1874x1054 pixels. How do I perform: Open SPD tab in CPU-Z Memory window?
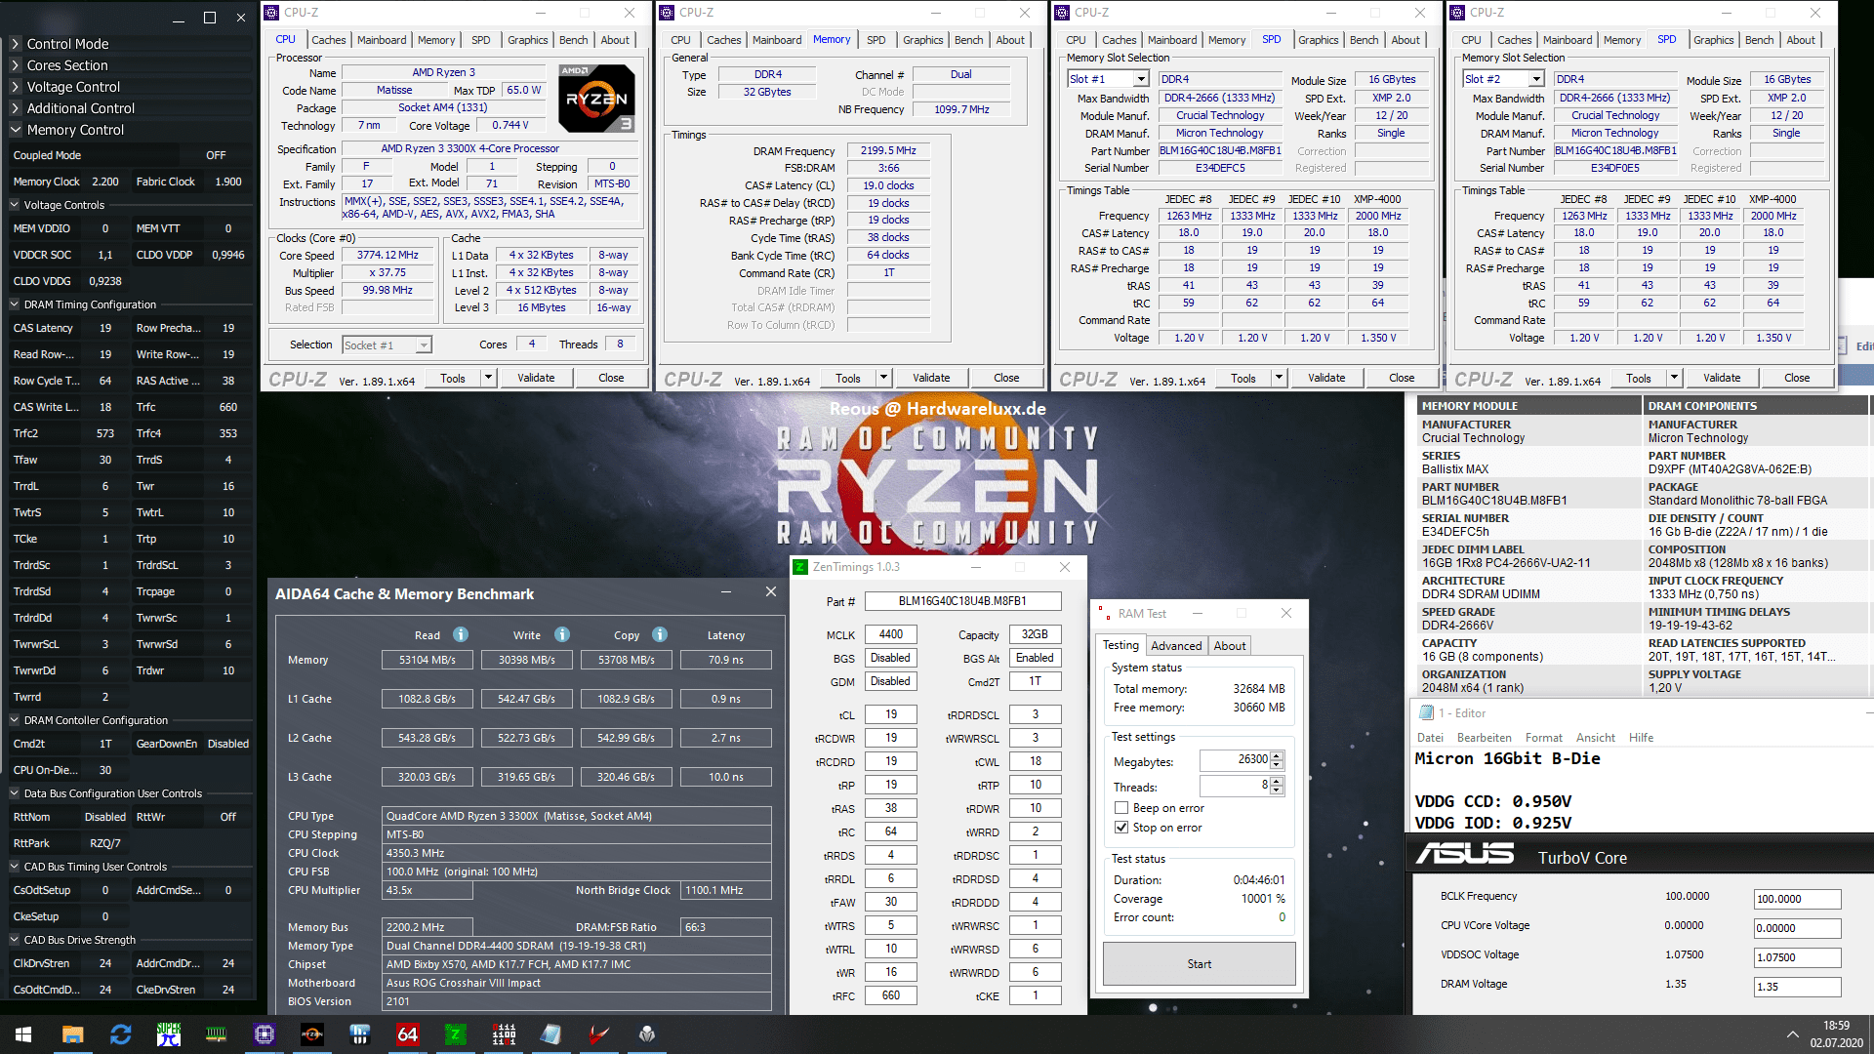point(876,40)
